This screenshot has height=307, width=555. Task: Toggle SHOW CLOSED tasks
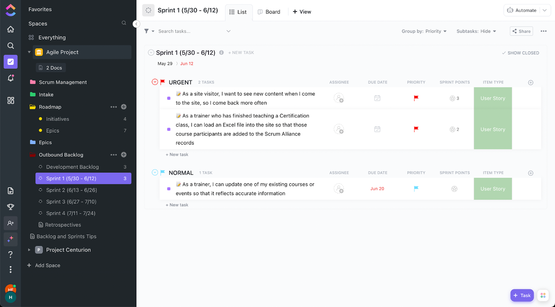520,53
